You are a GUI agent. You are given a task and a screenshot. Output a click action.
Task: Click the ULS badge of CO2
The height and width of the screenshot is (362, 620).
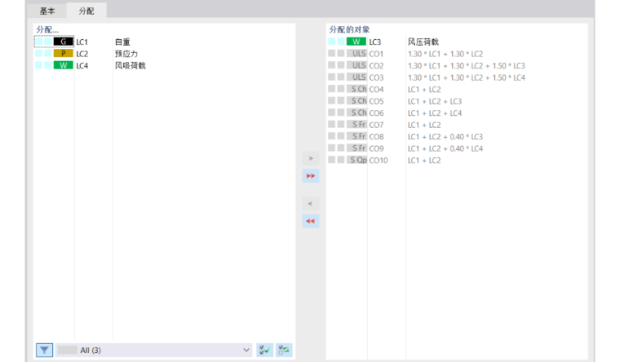click(356, 65)
